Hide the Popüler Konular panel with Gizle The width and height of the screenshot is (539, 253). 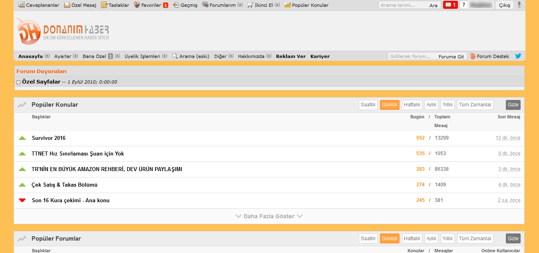(513, 105)
